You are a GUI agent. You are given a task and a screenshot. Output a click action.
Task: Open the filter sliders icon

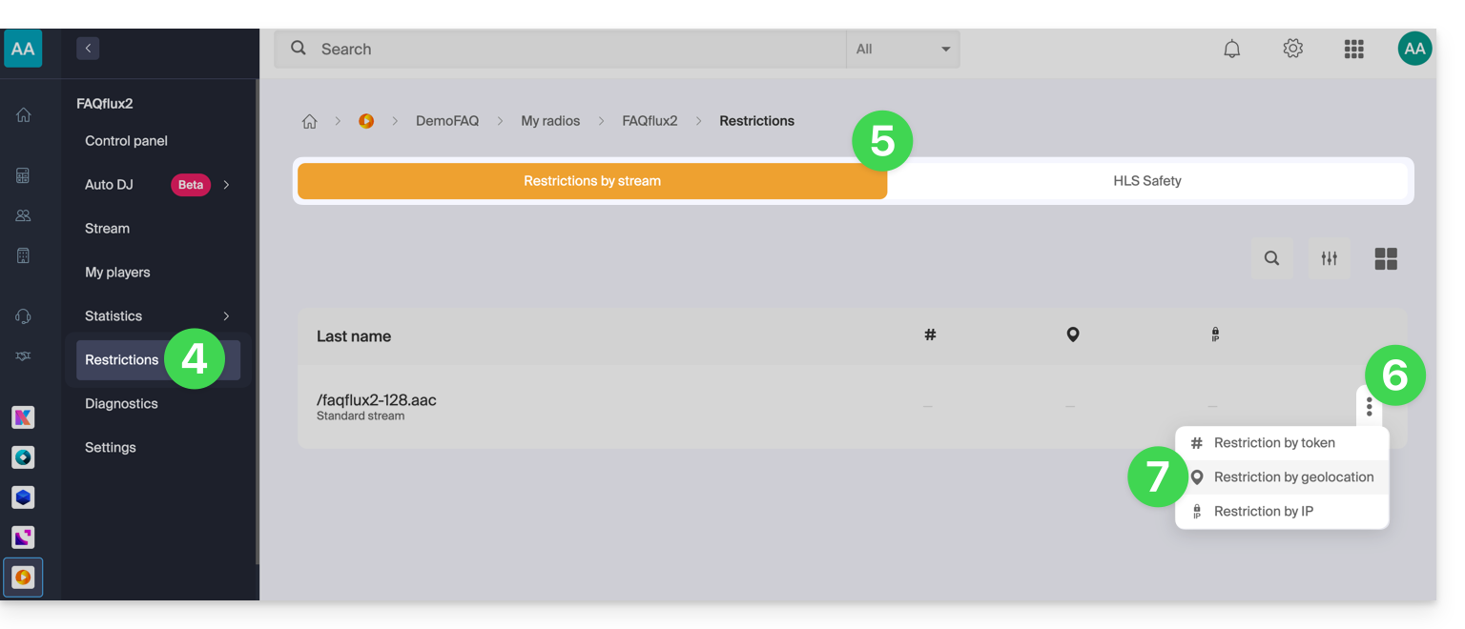[x=1329, y=258]
